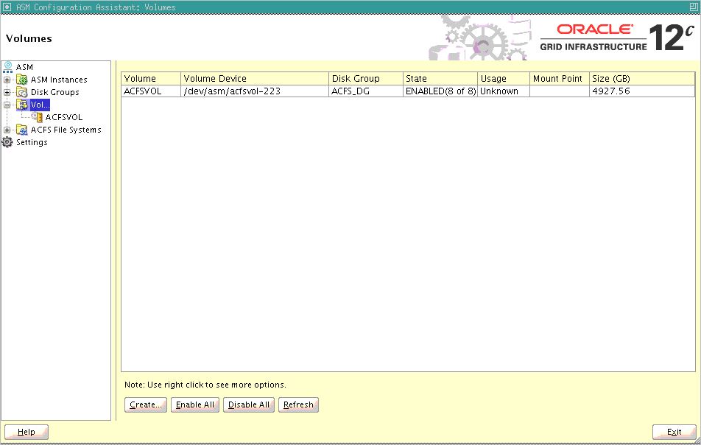The width and height of the screenshot is (701, 445).
Task: Click /dev/asm/acfsvol-223 device cell
Action: [x=255, y=91]
